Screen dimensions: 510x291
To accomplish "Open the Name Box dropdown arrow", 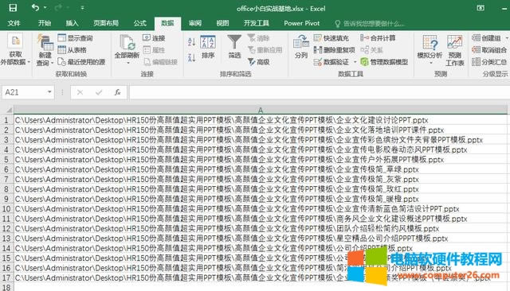I will pos(49,92).
